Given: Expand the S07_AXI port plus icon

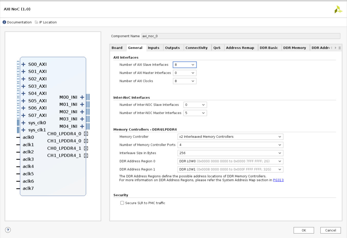Looking at the screenshot, I should point(24,115).
